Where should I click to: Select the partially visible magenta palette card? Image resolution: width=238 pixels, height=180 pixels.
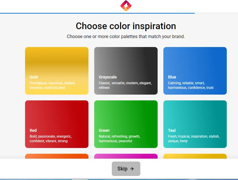(x=126, y=156)
